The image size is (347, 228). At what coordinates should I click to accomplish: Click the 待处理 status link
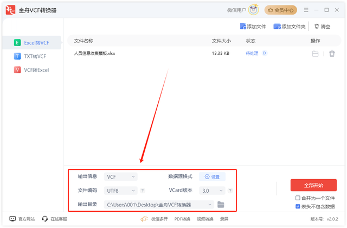tap(252, 53)
